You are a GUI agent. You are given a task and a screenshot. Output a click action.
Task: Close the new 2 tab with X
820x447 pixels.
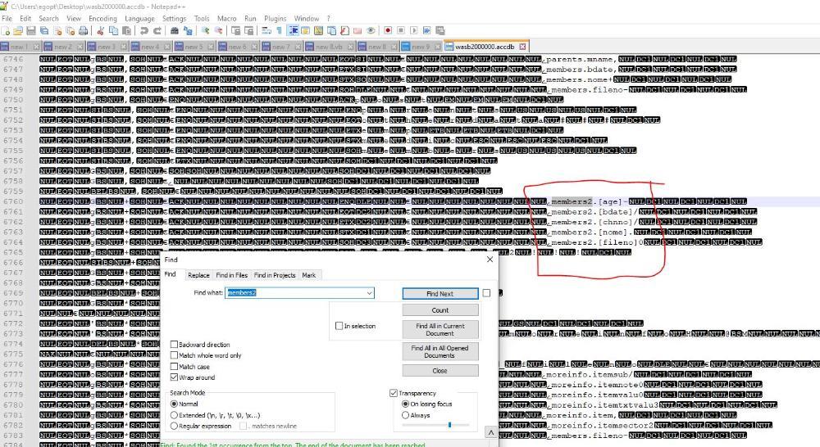coord(80,47)
